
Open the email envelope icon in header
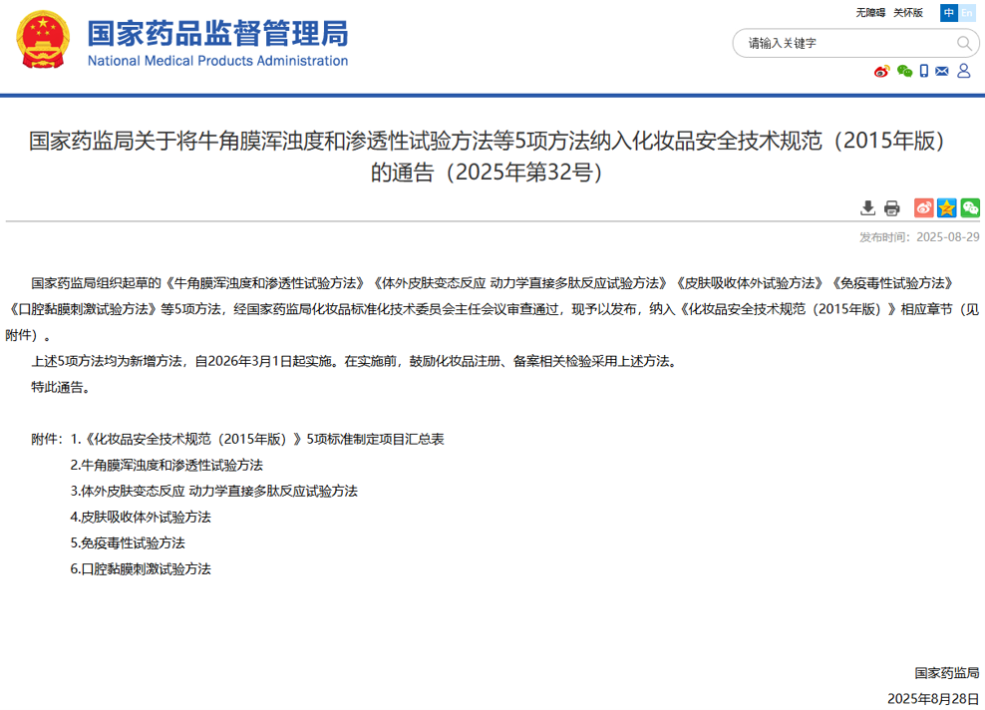pyautogui.click(x=942, y=71)
